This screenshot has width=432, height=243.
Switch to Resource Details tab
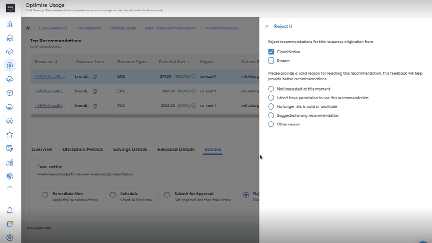(176, 149)
